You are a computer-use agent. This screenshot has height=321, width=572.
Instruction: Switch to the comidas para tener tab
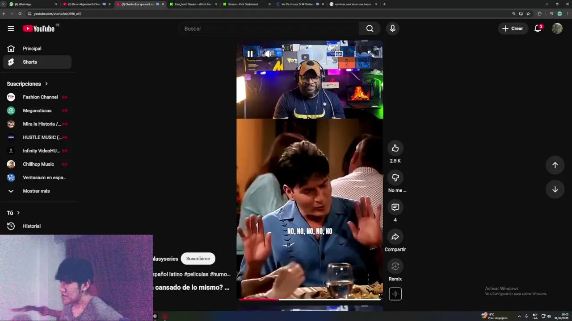353,4
